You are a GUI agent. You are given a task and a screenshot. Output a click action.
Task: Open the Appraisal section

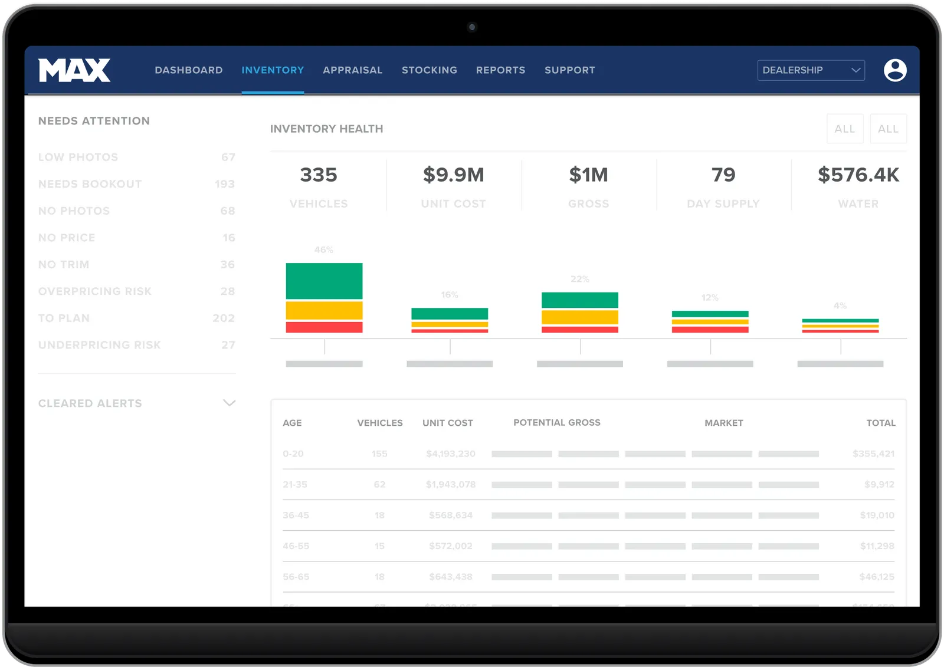click(x=352, y=70)
